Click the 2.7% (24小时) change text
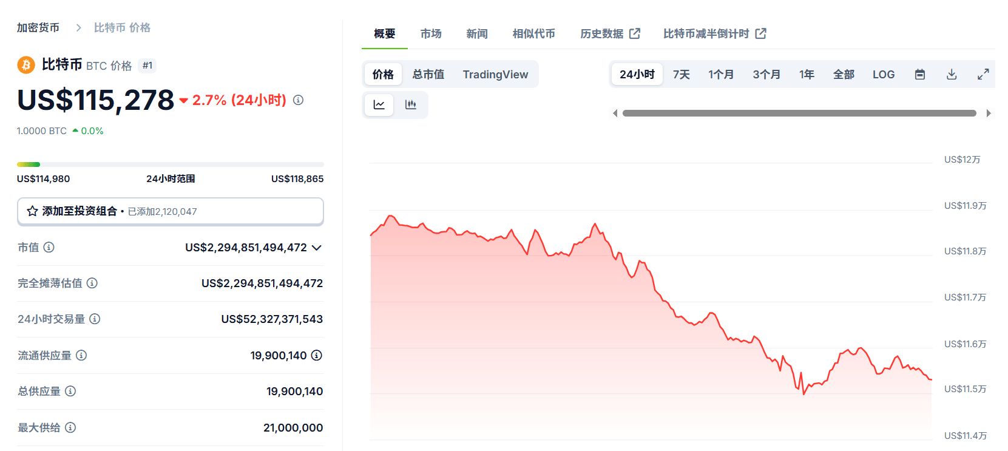This screenshot has width=1008, height=451. coord(239,100)
